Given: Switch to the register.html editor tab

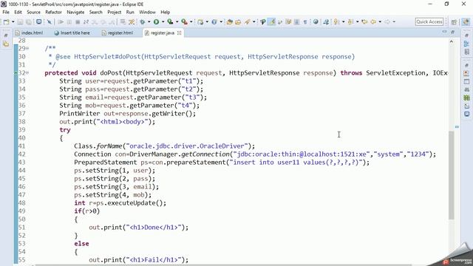Looking at the screenshot, I should click(118, 33).
